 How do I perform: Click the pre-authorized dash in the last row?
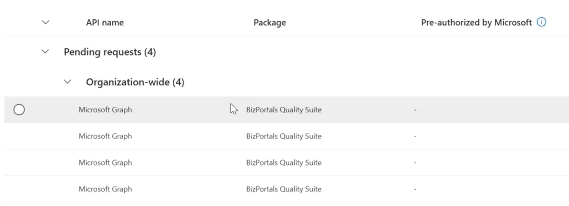tap(415, 189)
